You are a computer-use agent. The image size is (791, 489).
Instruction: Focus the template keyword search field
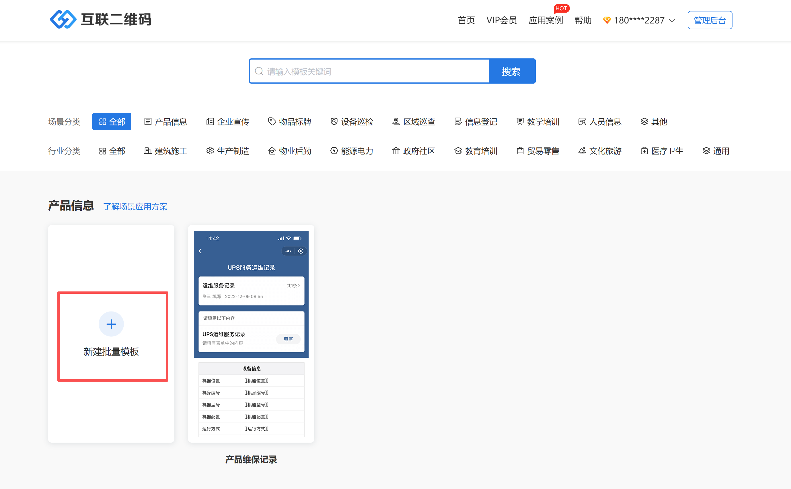click(x=376, y=71)
